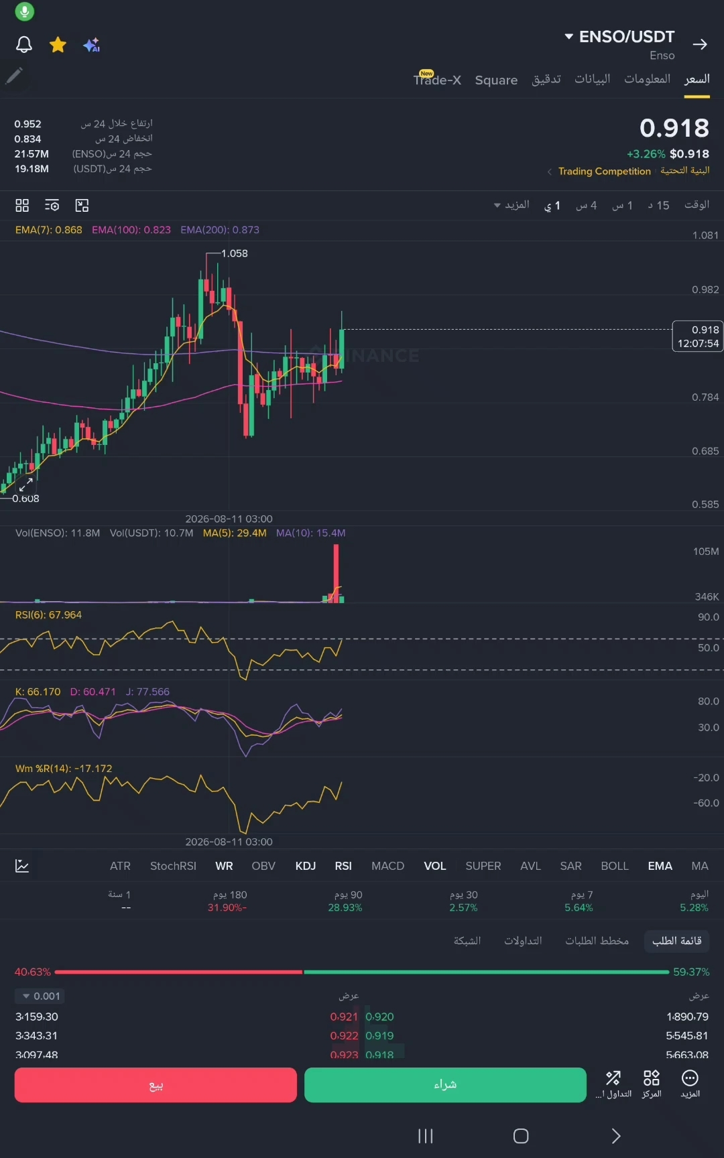
Task: Open the indicator chart list icon
Action: click(22, 866)
